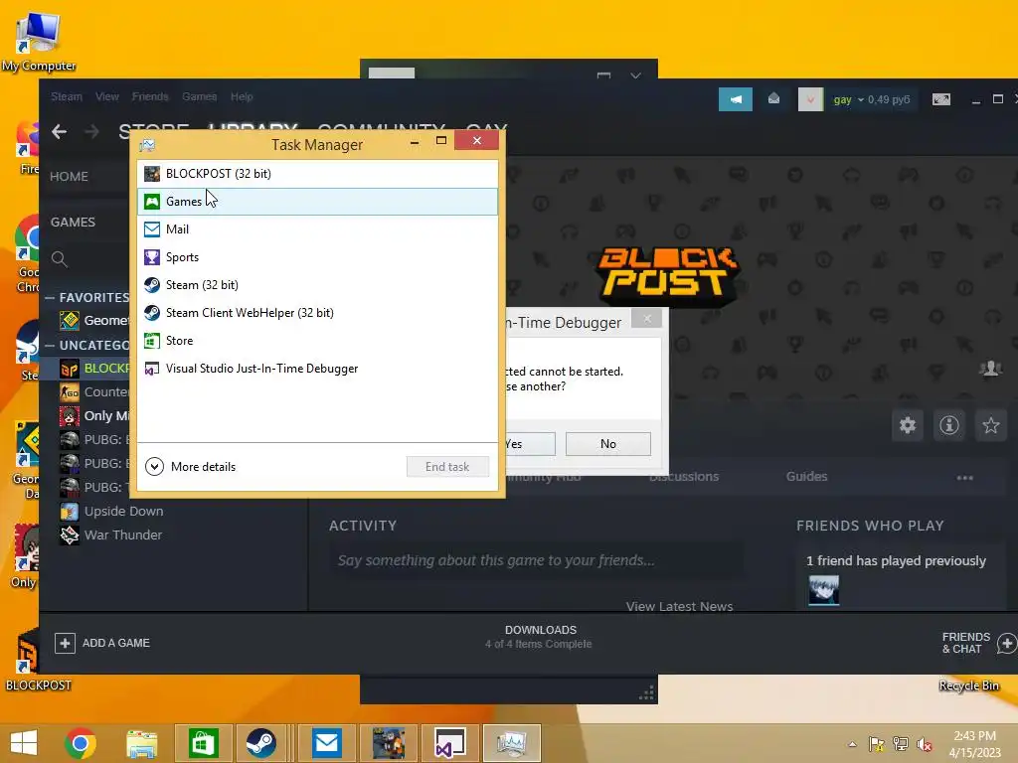Show hidden system tray icons arrow
Screen dimensions: 1018x763
(x=852, y=744)
